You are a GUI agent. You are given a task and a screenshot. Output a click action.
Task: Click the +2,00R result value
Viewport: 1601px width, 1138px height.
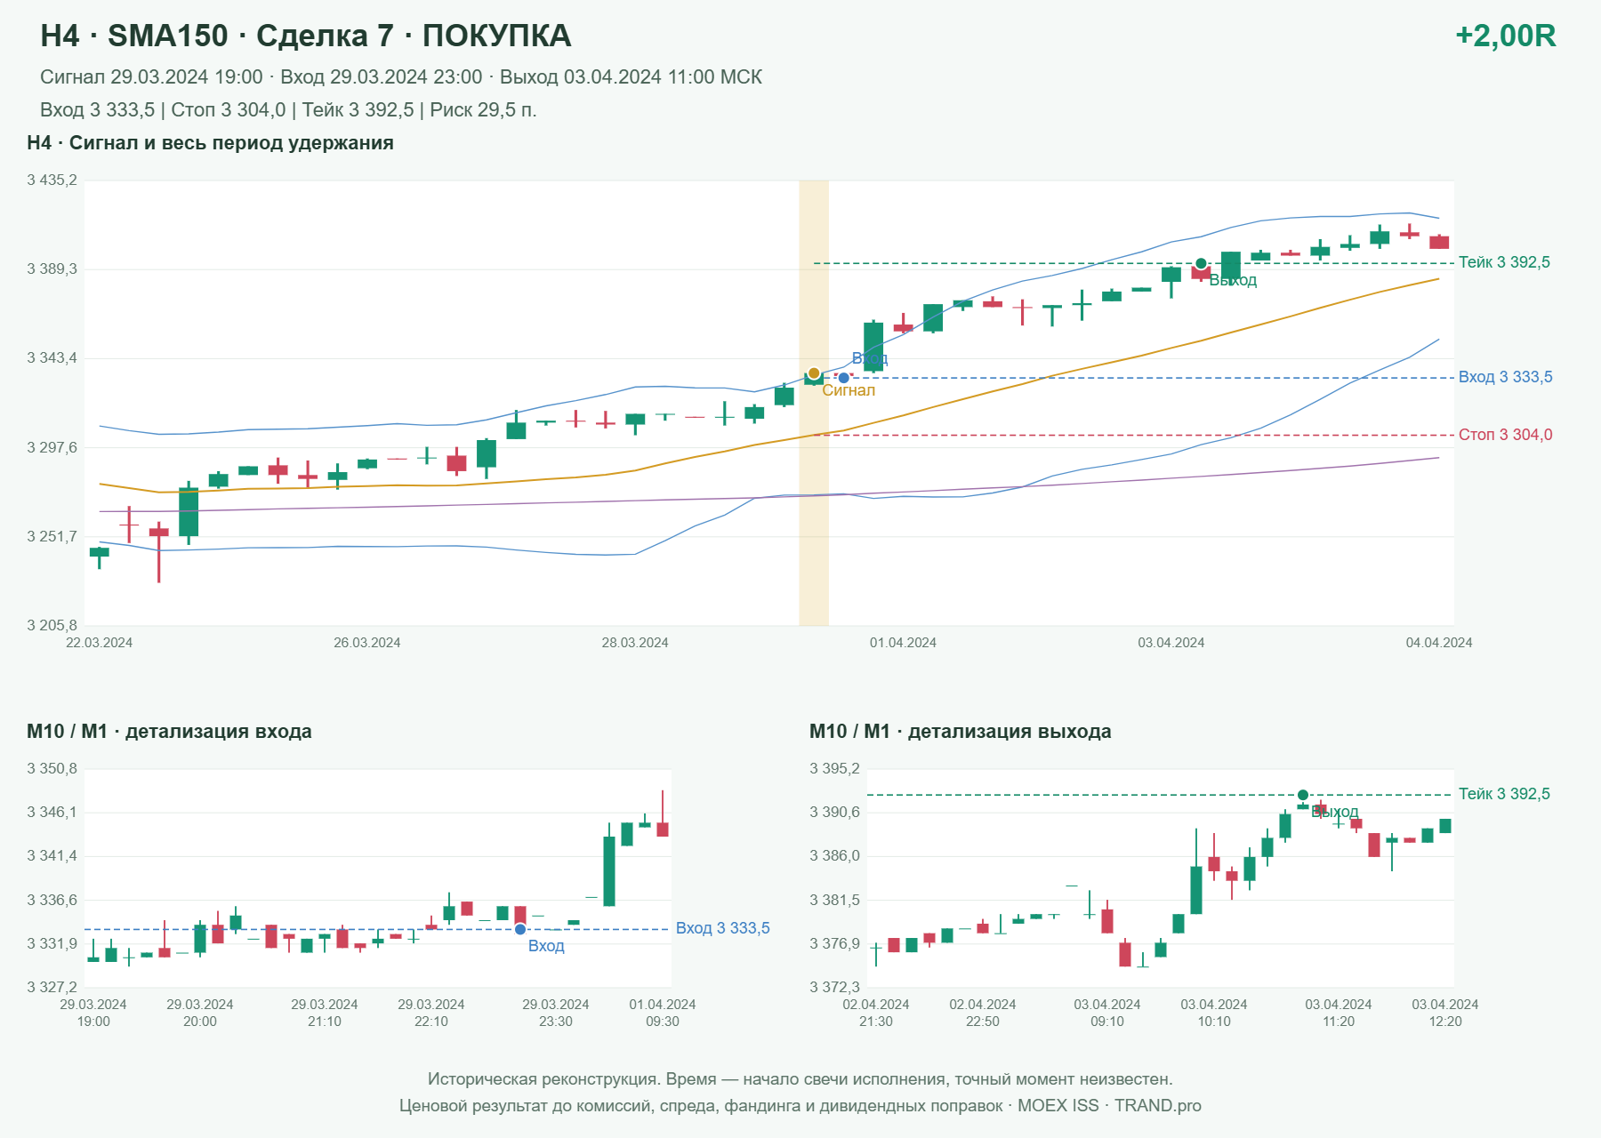1505,36
